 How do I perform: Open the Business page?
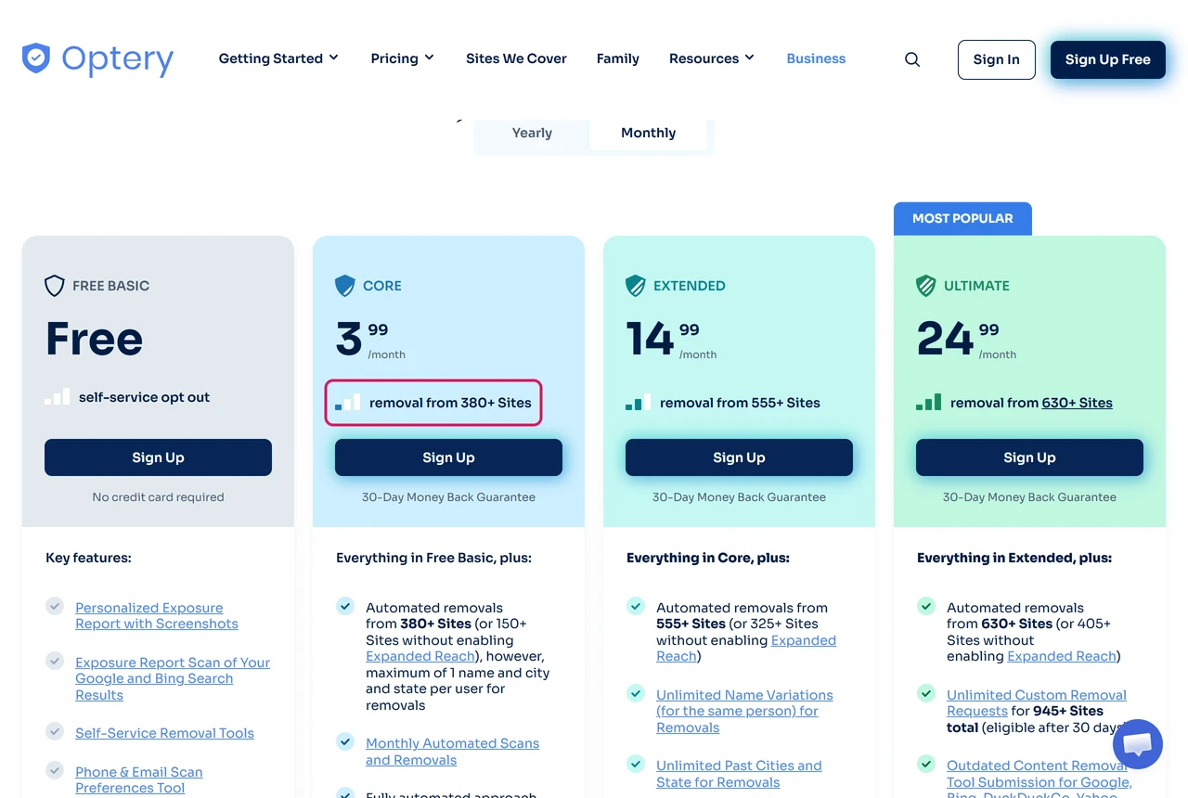pyautogui.click(x=816, y=58)
